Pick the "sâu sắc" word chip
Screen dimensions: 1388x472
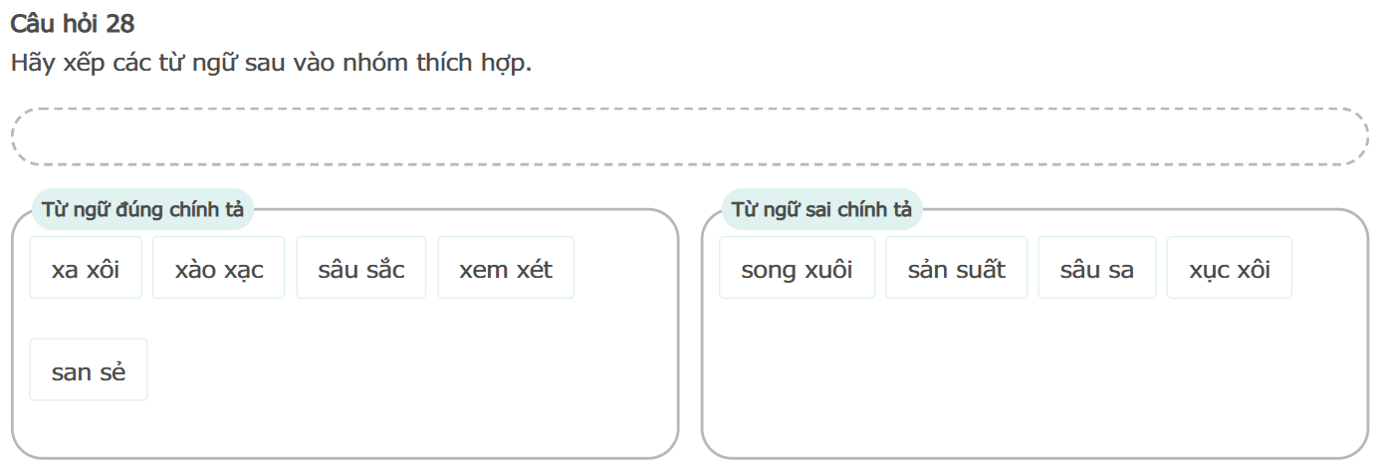pyautogui.click(x=360, y=268)
